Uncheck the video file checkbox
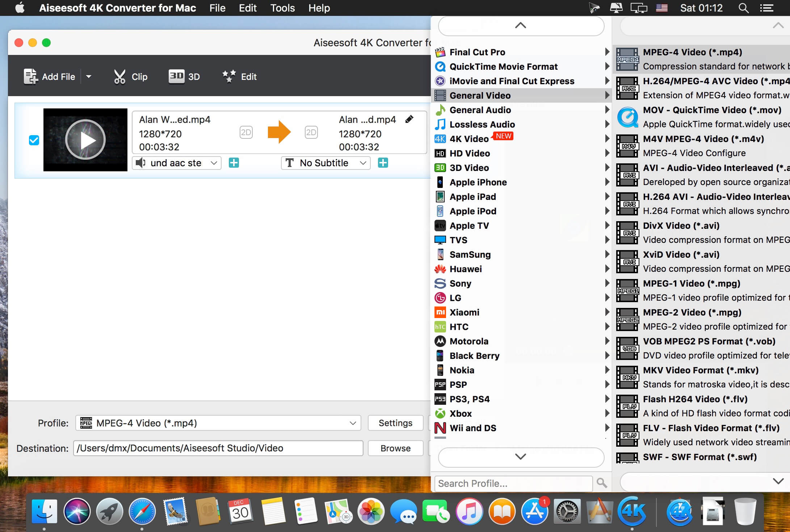 coord(34,140)
